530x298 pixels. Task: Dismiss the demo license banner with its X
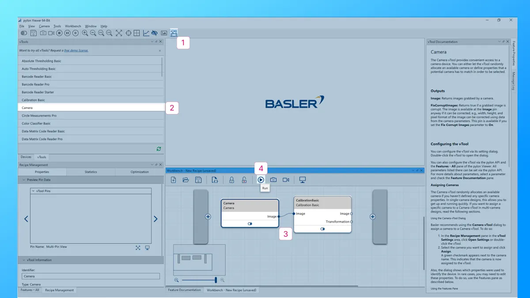(160, 51)
